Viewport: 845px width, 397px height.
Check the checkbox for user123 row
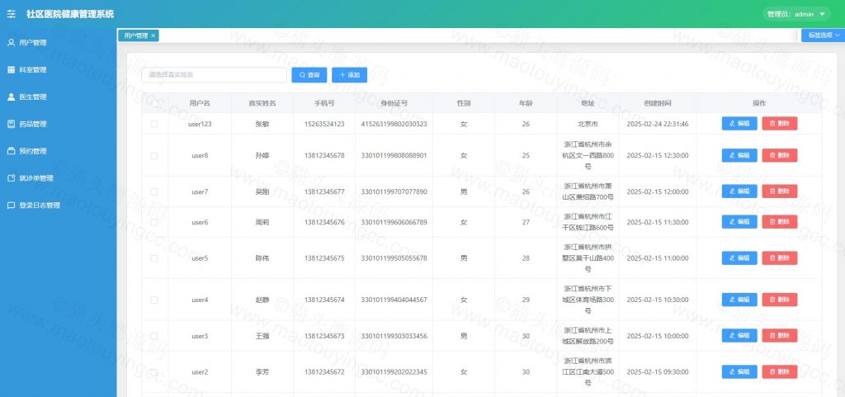(x=154, y=124)
